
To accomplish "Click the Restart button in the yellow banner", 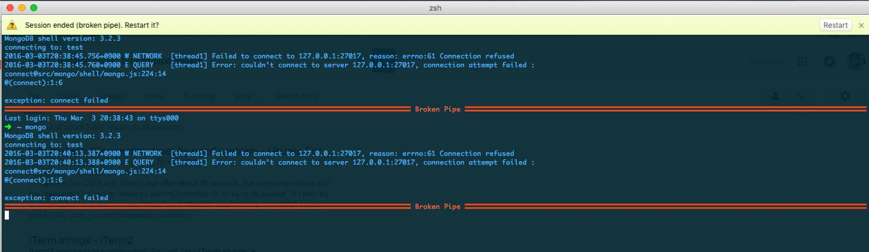I will (836, 25).
